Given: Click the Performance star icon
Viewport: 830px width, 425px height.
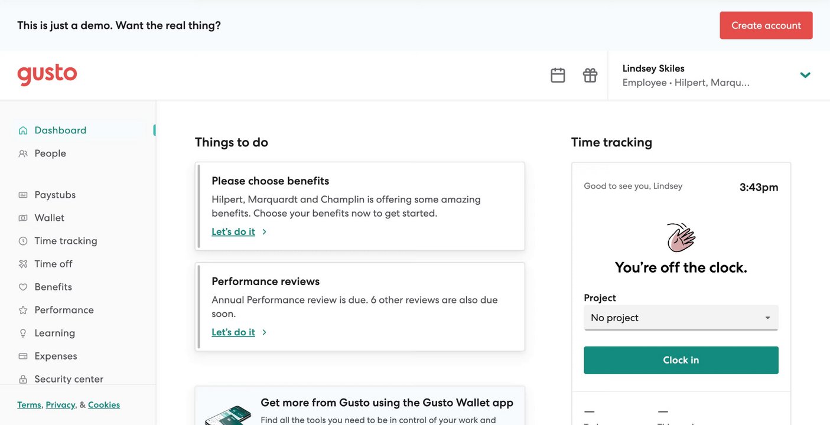Looking at the screenshot, I should tap(23, 310).
